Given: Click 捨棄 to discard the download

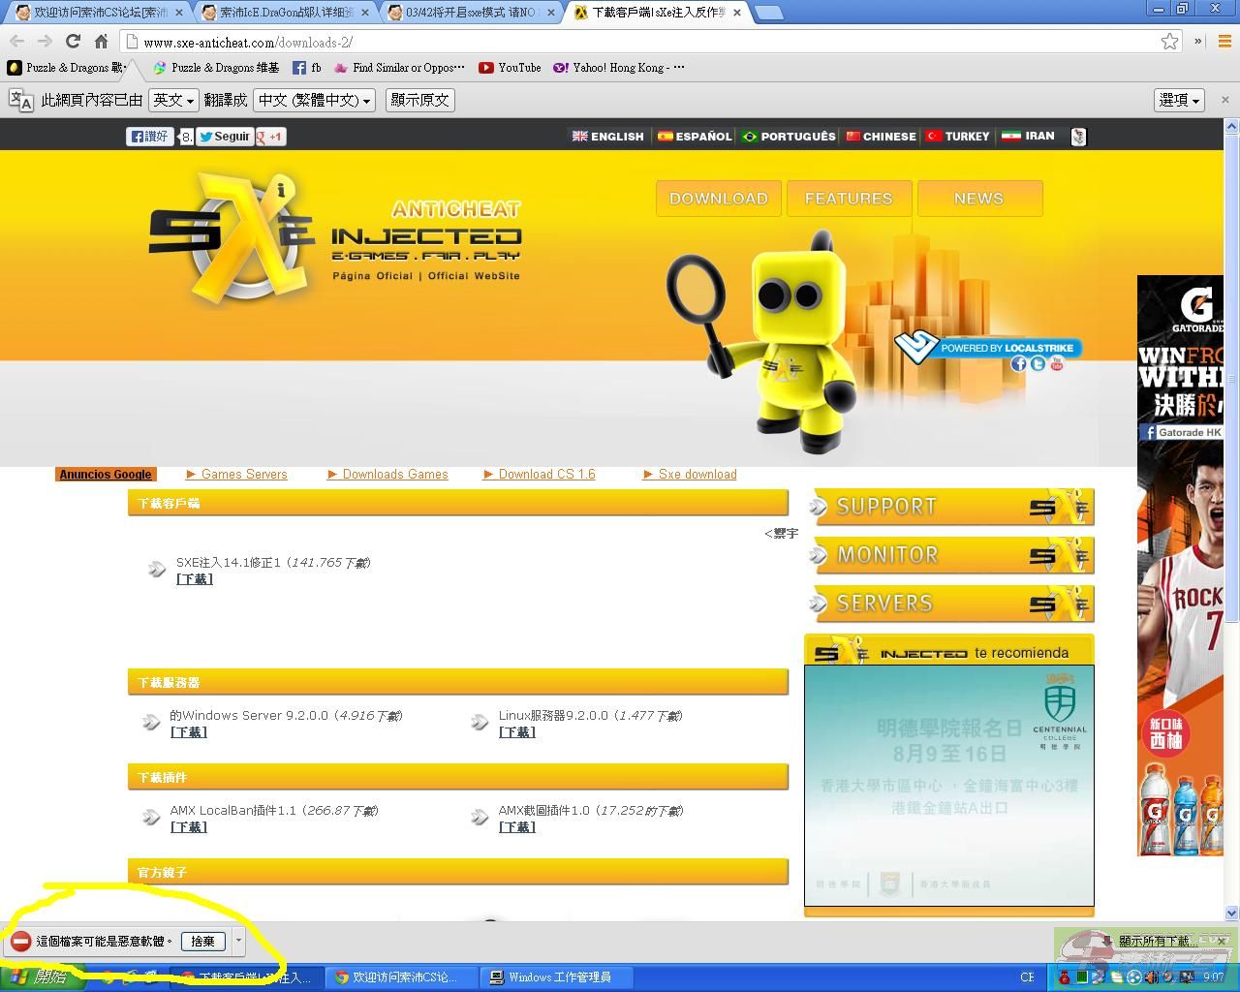Looking at the screenshot, I should pos(202,941).
